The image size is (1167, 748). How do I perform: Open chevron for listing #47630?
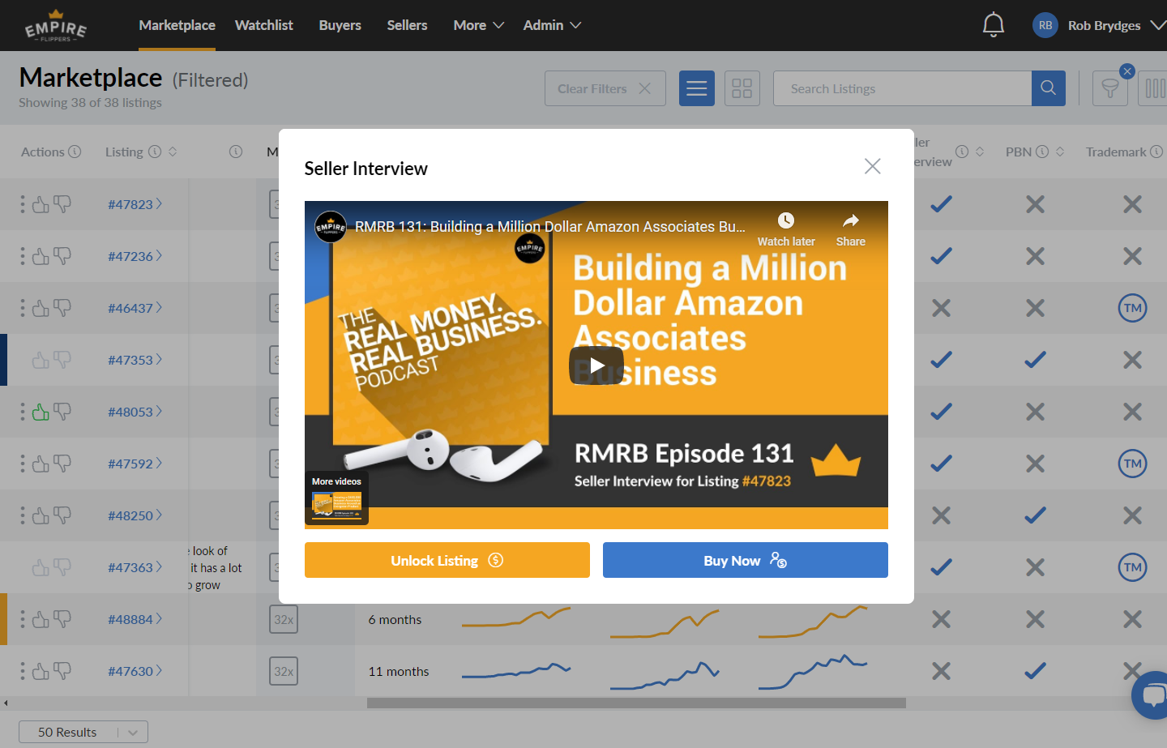(x=159, y=671)
